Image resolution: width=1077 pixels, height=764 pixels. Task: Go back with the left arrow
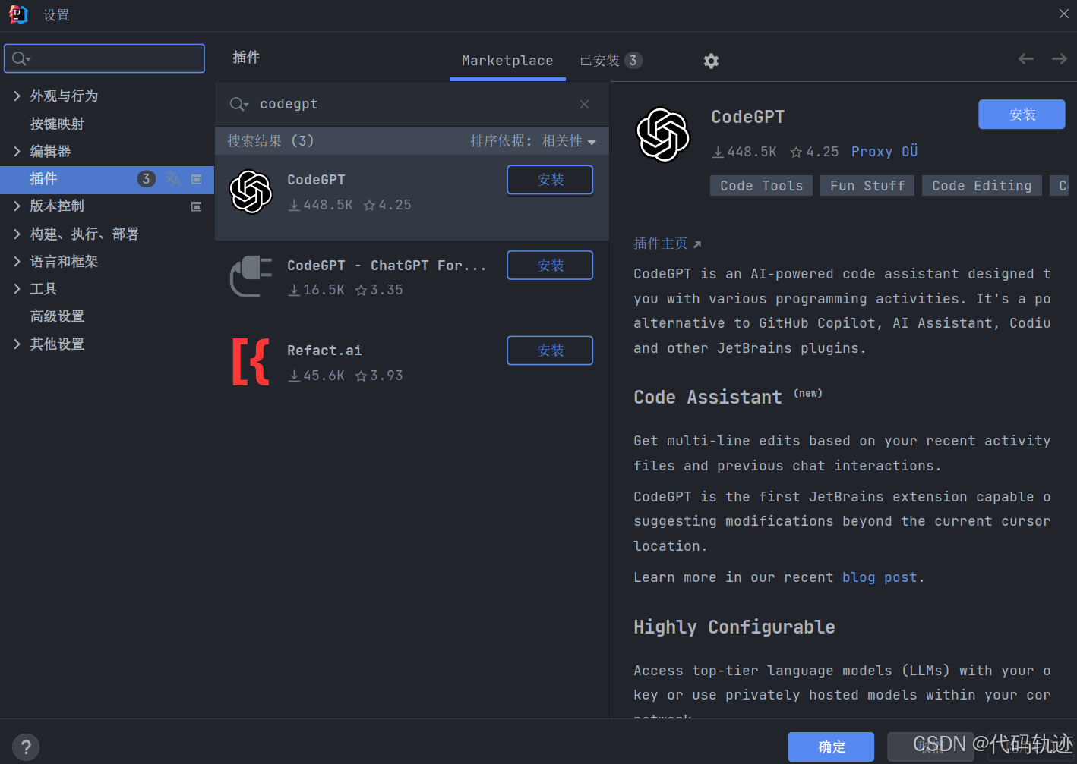(1026, 59)
